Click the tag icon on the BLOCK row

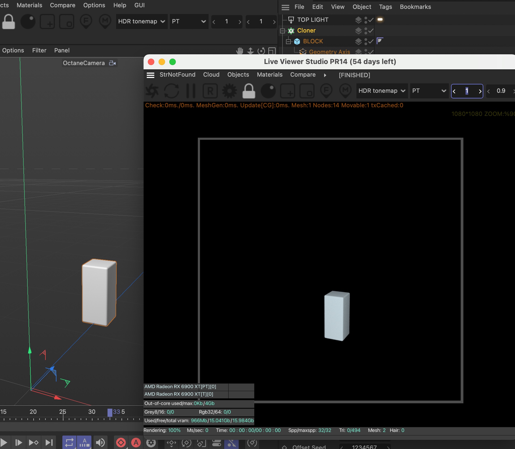380,41
